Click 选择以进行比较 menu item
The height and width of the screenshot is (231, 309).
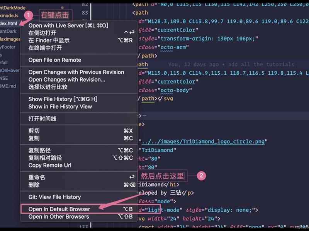(x=79, y=87)
